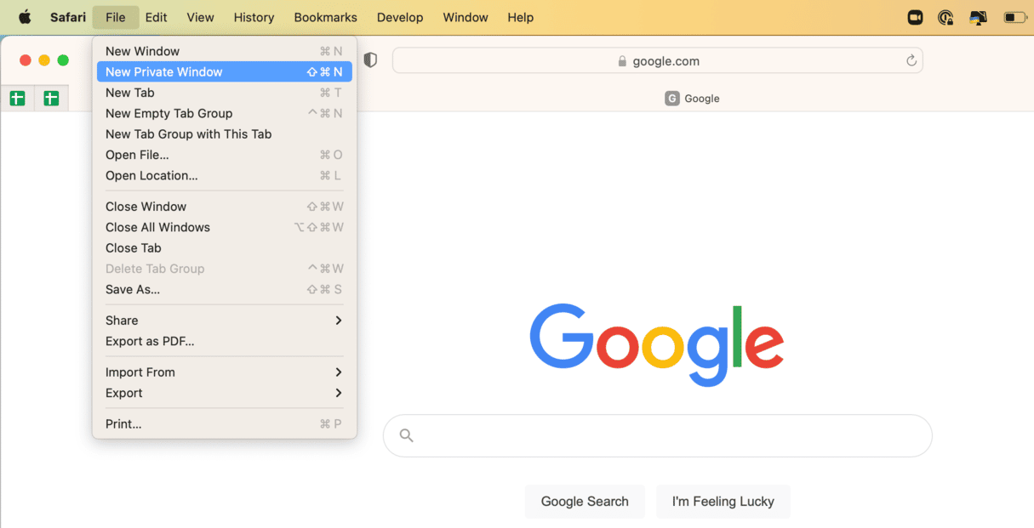Choose New Tab from File menu
The width and height of the screenshot is (1034, 528).
225,93
